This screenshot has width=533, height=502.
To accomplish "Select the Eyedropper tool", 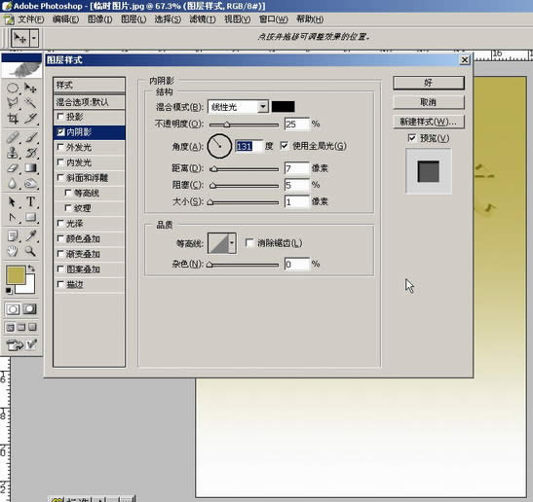I will tap(30, 235).
